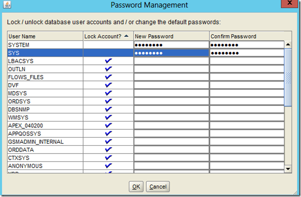Toggle the lock checkmark for DVF
This screenshot has width=301, height=197.
point(109,85)
